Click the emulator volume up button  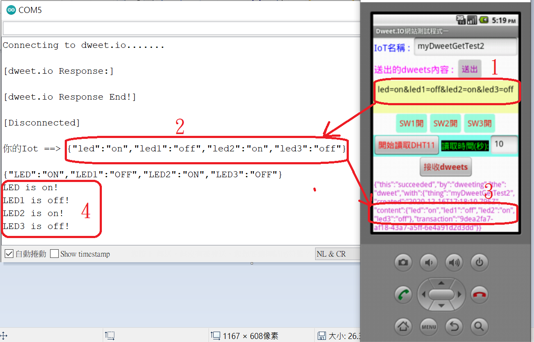pyautogui.click(x=454, y=262)
